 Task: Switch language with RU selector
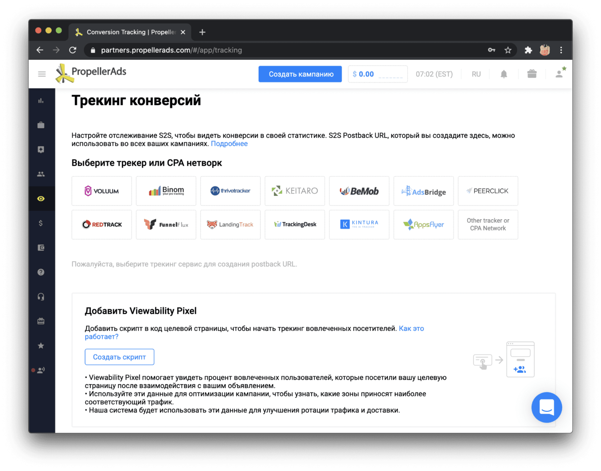point(476,74)
